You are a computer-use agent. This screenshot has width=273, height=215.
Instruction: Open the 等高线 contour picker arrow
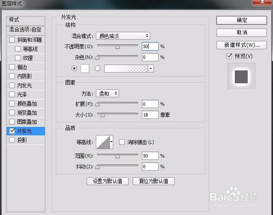[x=112, y=142]
